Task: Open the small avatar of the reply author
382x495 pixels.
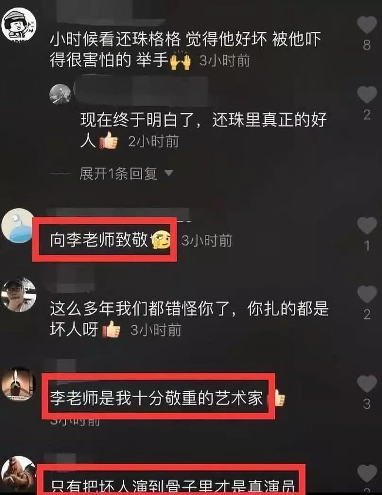Action: click(60, 95)
